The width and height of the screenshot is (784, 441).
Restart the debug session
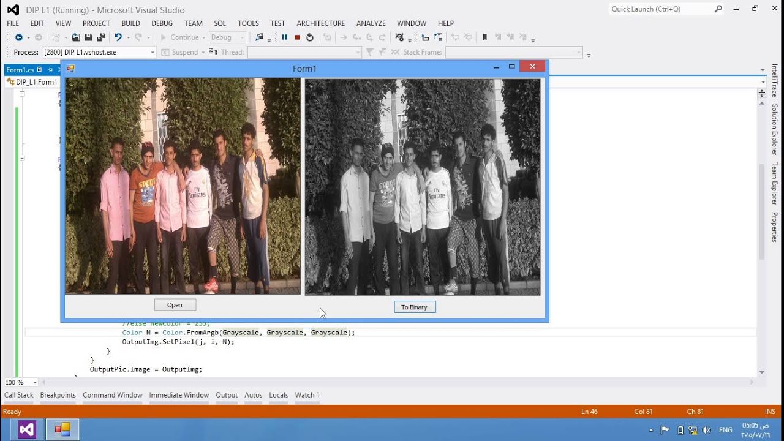[310, 37]
